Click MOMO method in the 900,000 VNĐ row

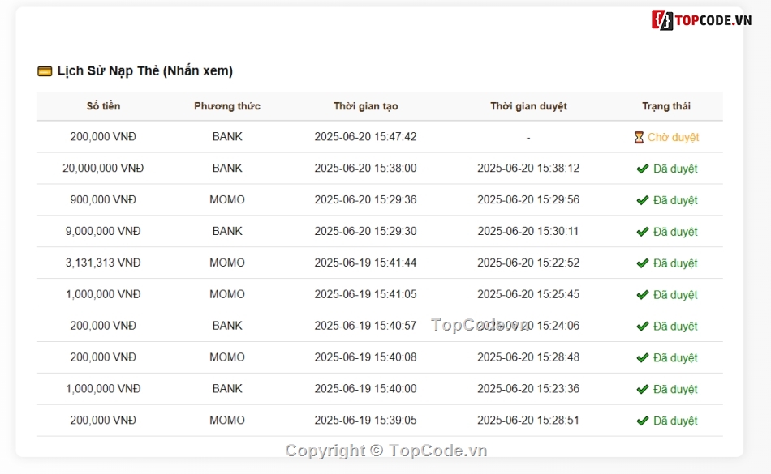pos(227,199)
